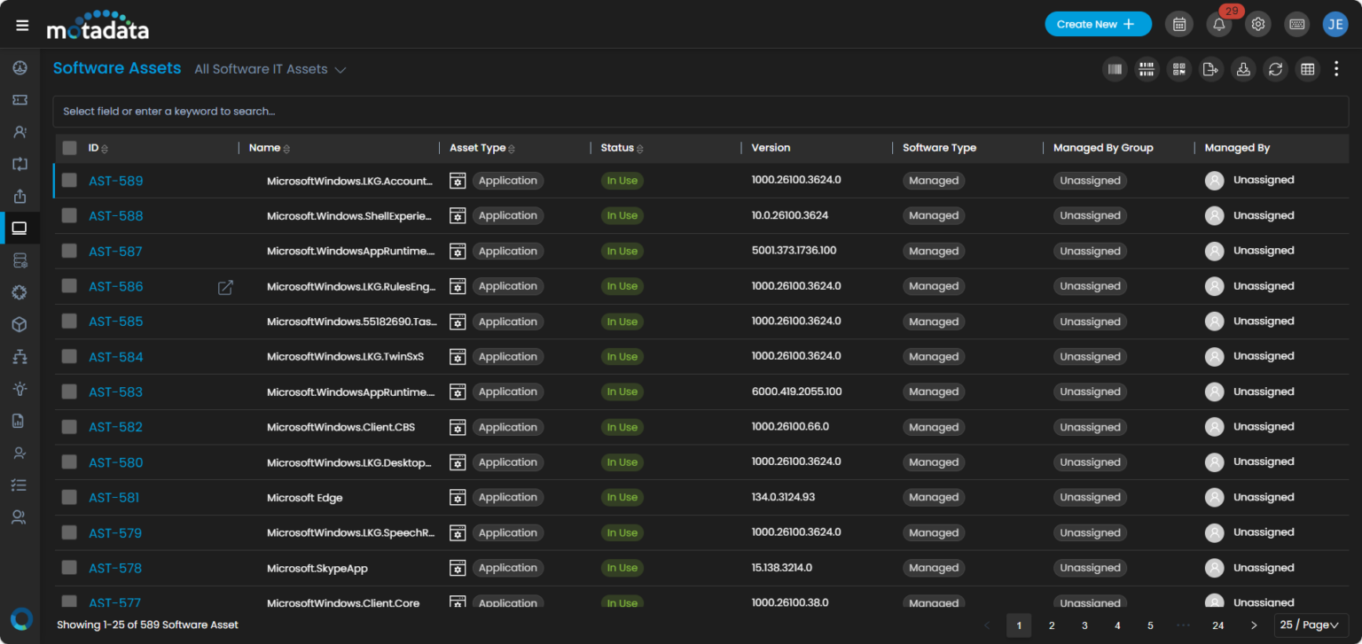Image resolution: width=1362 pixels, height=644 pixels.
Task: Go to page 5
Action: [1150, 625]
